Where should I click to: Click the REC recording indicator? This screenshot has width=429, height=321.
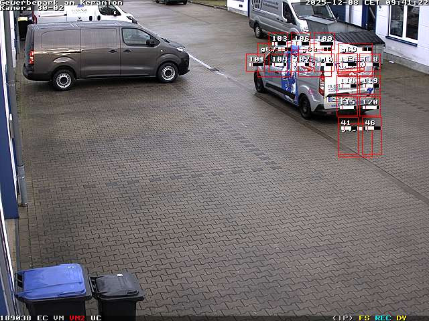click(x=383, y=318)
